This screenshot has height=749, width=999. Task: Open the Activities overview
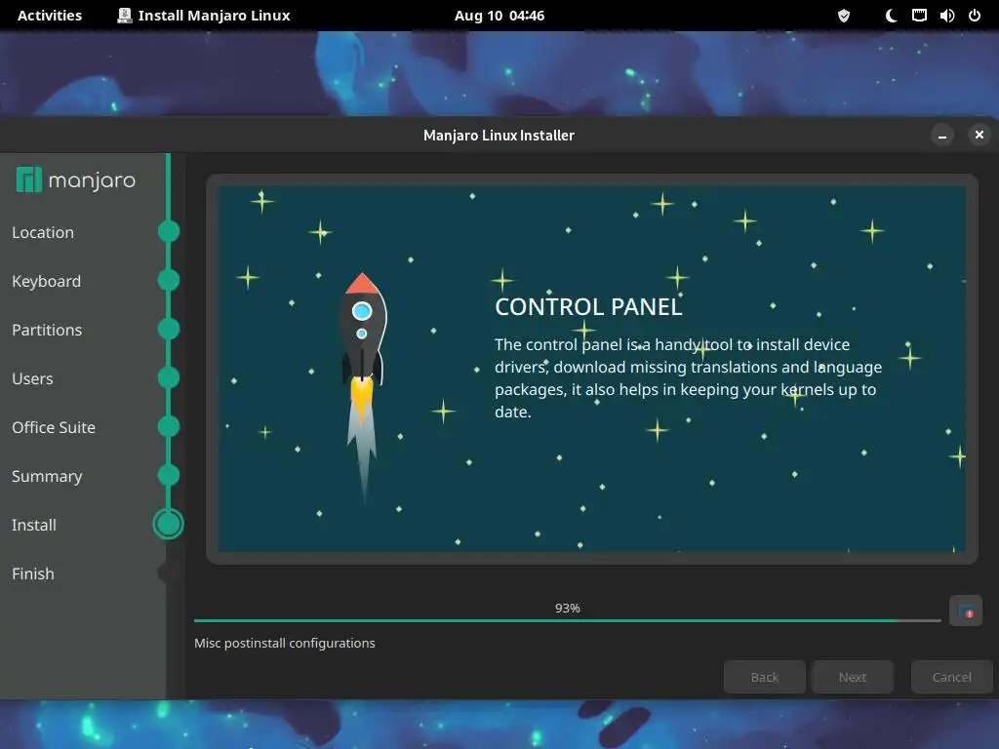pos(50,16)
